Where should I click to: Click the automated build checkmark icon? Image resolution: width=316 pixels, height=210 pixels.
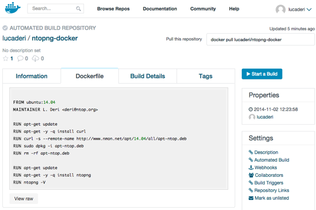click(x=5, y=28)
